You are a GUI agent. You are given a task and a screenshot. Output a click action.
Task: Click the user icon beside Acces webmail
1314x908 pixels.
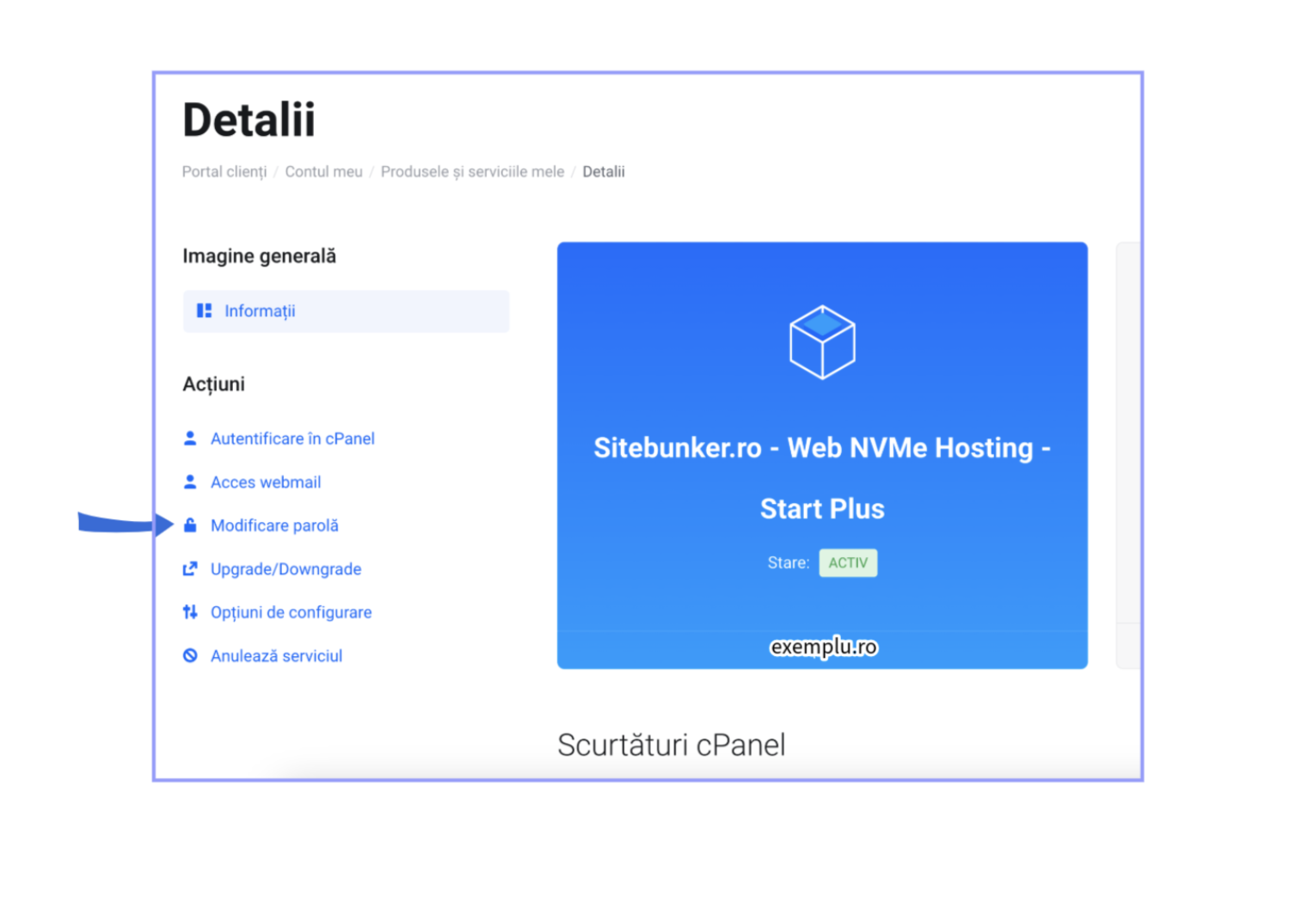tap(190, 482)
